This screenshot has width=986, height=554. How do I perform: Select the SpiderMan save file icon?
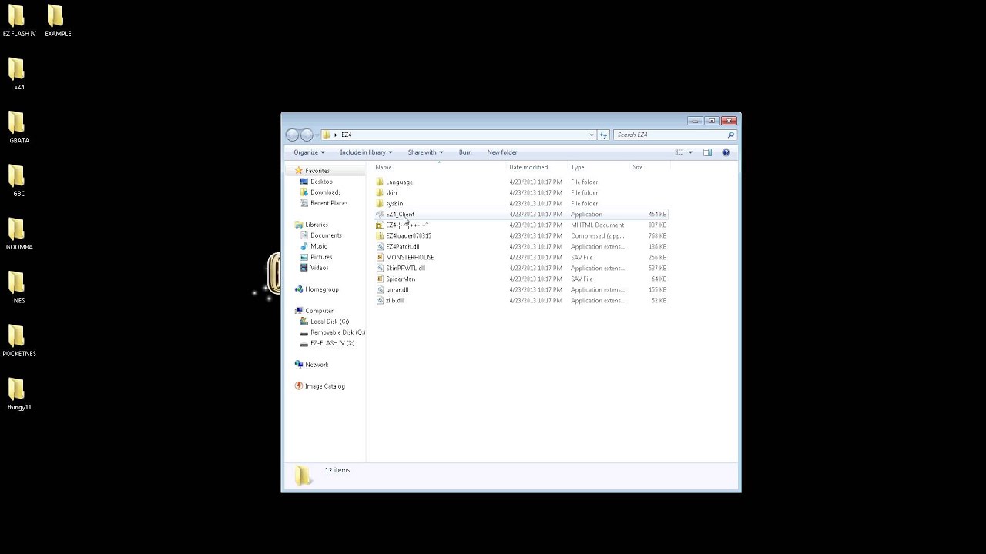click(x=380, y=279)
